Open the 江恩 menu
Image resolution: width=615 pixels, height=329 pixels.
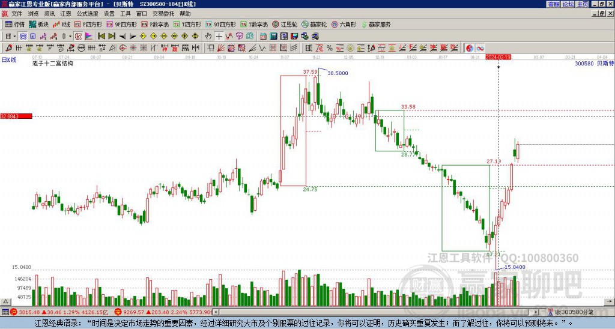[65, 14]
